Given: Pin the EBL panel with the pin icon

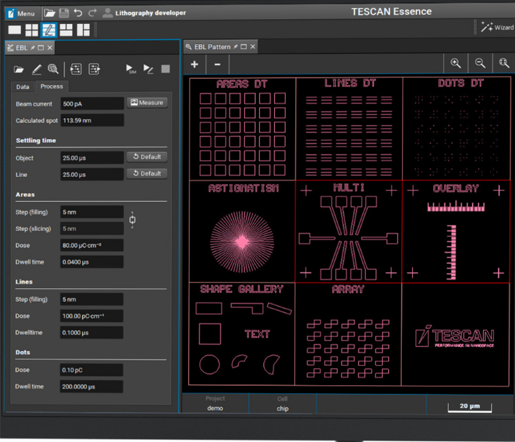Looking at the screenshot, I should [x=33, y=48].
